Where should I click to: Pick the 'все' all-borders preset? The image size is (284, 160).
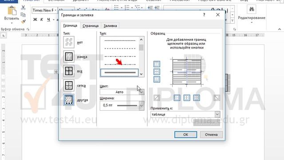click(69, 71)
